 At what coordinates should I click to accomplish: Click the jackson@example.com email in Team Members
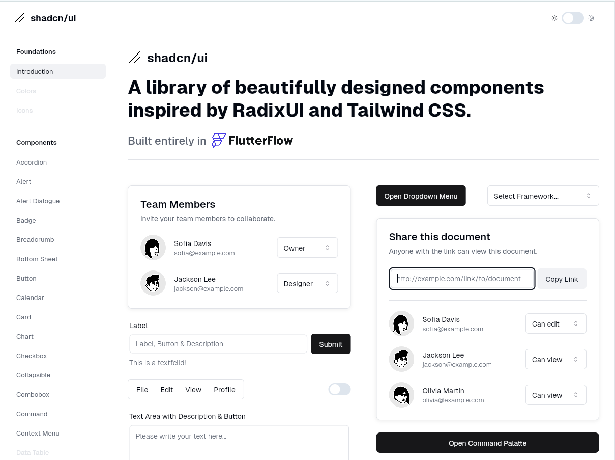click(x=209, y=288)
